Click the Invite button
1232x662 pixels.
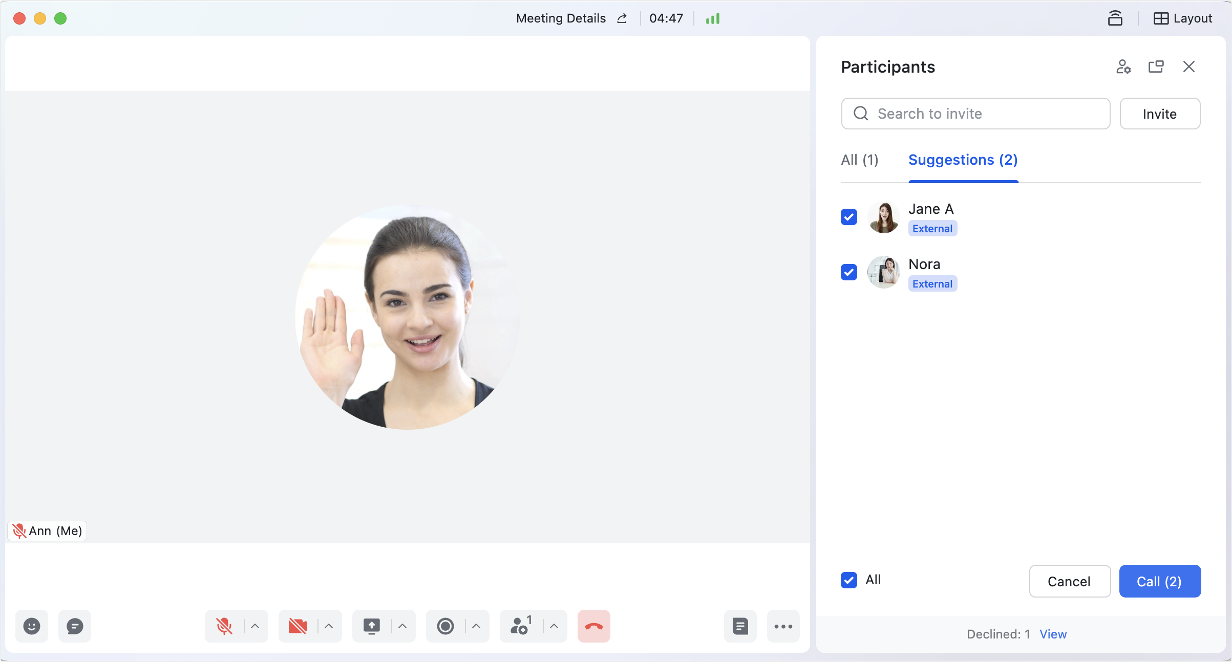click(1160, 114)
